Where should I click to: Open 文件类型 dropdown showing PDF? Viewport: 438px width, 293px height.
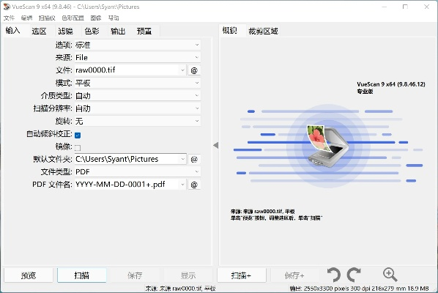138,172
